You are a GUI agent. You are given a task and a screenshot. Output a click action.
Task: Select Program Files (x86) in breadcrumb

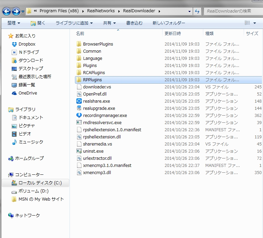click(x=59, y=11)
